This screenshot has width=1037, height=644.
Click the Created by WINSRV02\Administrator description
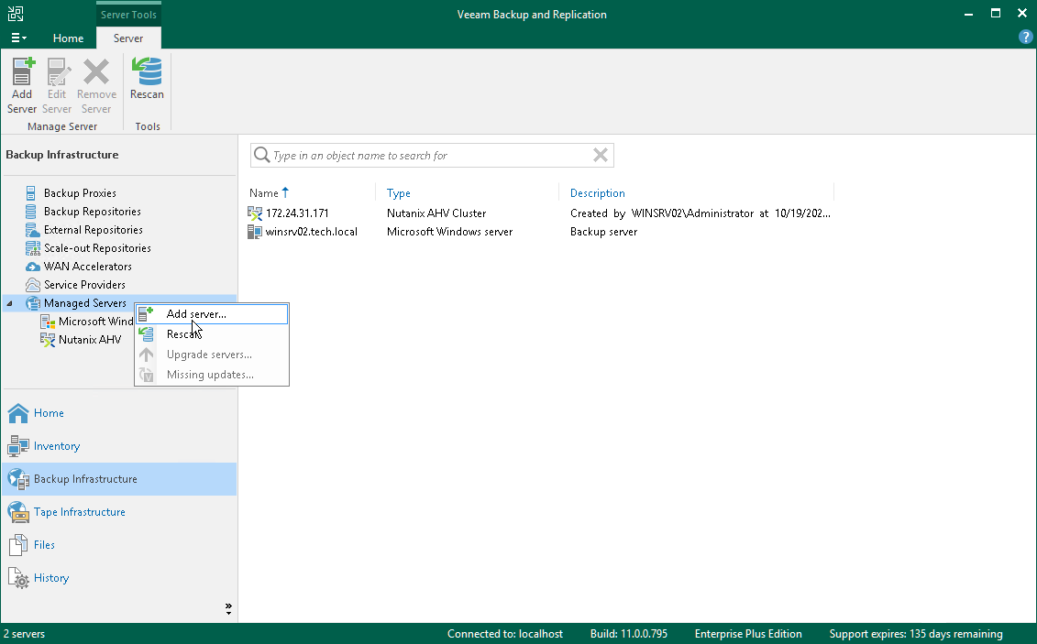(x=701, y=213)
